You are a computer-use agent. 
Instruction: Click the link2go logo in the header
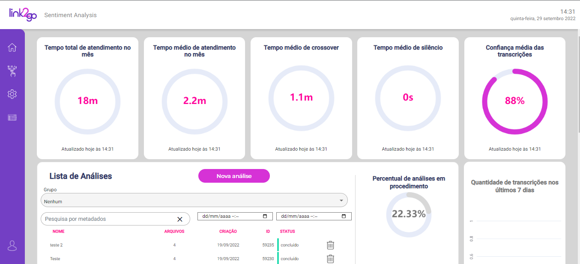coord(23,14)
